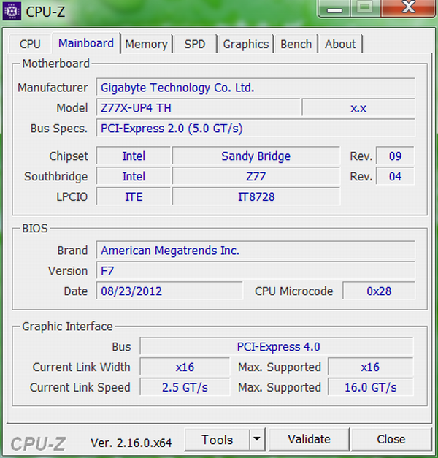Select the LPCIO value IT8728
The width and height of the screenshot is (438, 458).
(256, 196)
